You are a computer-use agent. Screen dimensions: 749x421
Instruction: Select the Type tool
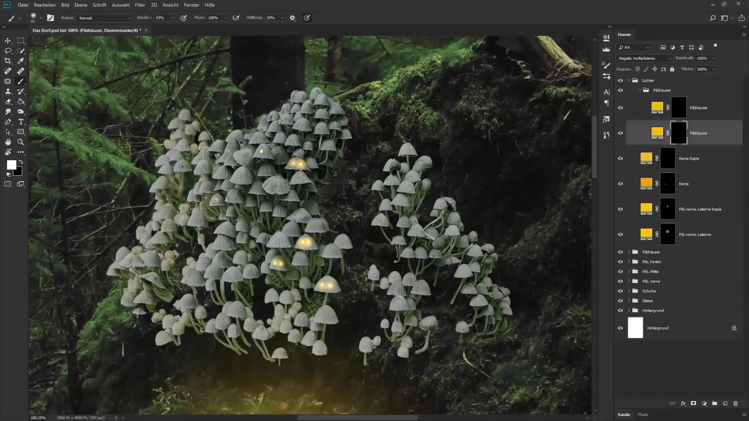[x=21, y=122]
